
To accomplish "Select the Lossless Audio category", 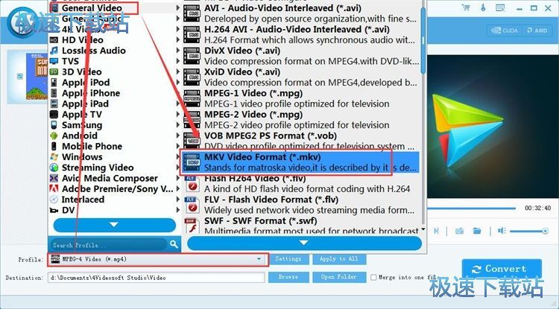I will click(93, 51).
